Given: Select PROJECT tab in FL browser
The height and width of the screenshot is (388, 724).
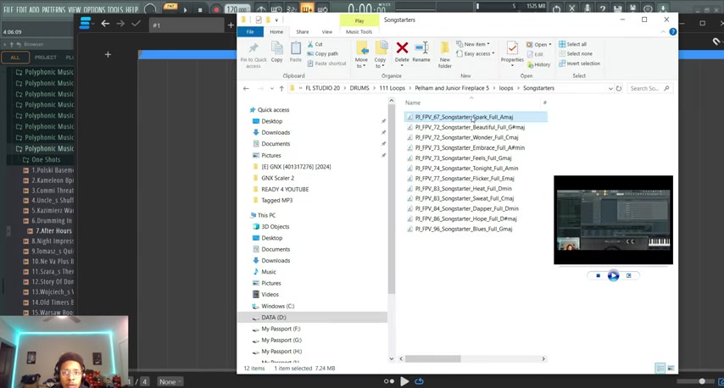Looking at the screenshot, I should coord(46,58).
